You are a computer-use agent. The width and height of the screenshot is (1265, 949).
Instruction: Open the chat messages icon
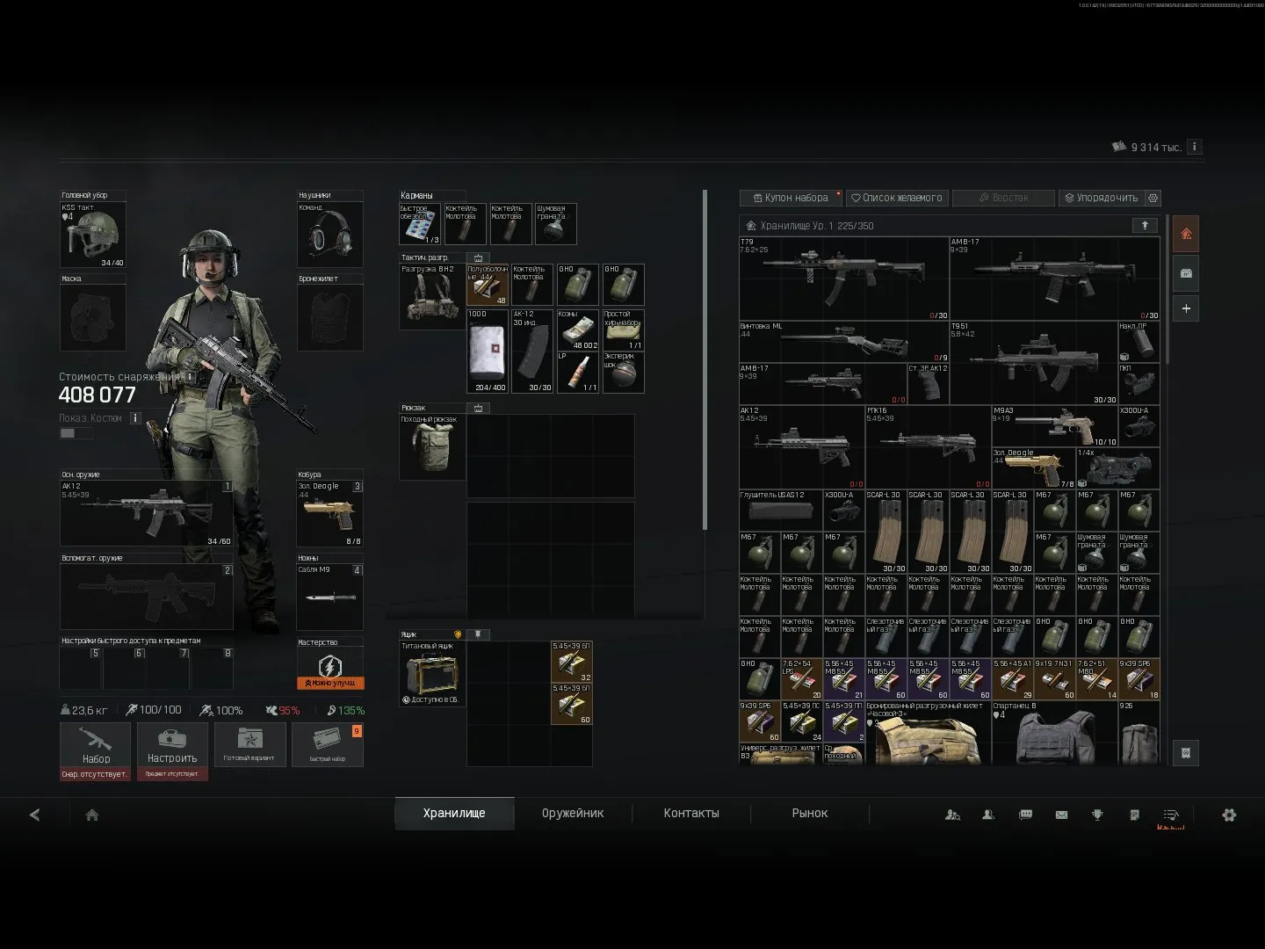pyautogui.click(x=1025, y=815)
